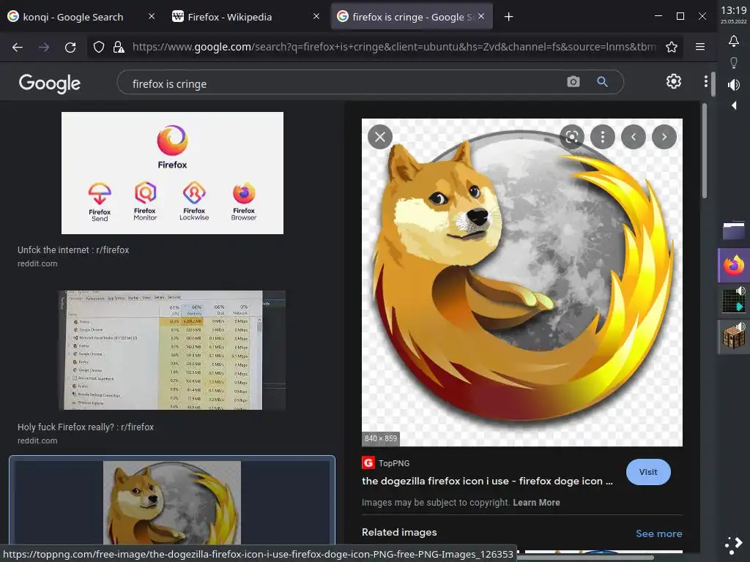The height and width of the screenshot is (562, 750).
Task: Select the Firefox product logos thumbnail
Action: pos(172,173)
